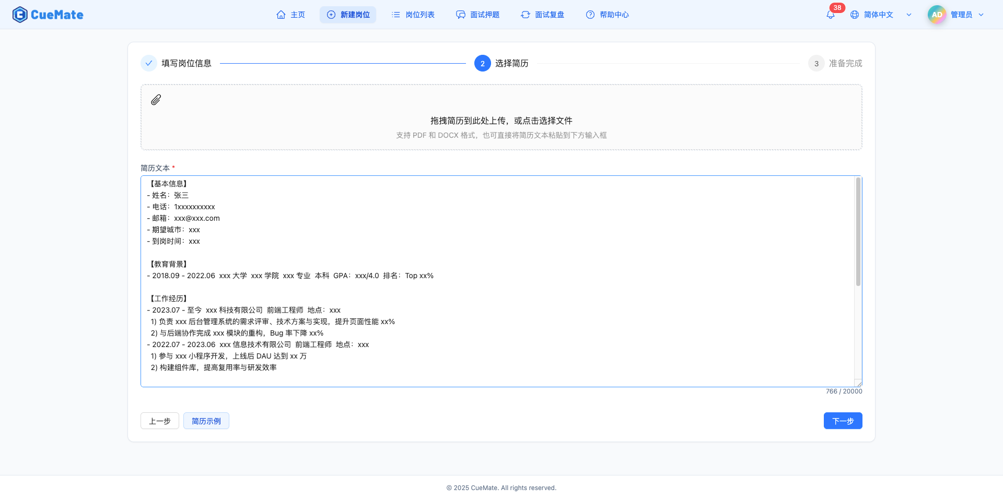Click the paperclip attachment icon
The width and height of the screenshot is (1003, 500).
point(156,100)
